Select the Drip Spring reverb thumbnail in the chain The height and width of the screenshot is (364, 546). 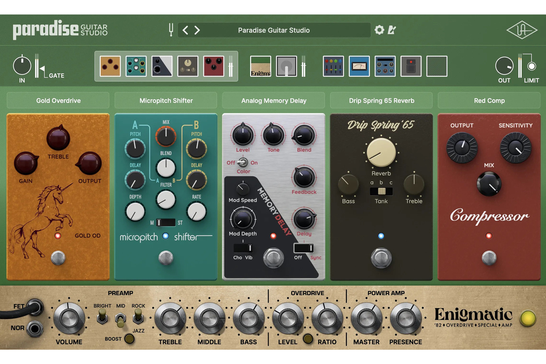click(x=188, y=66)
